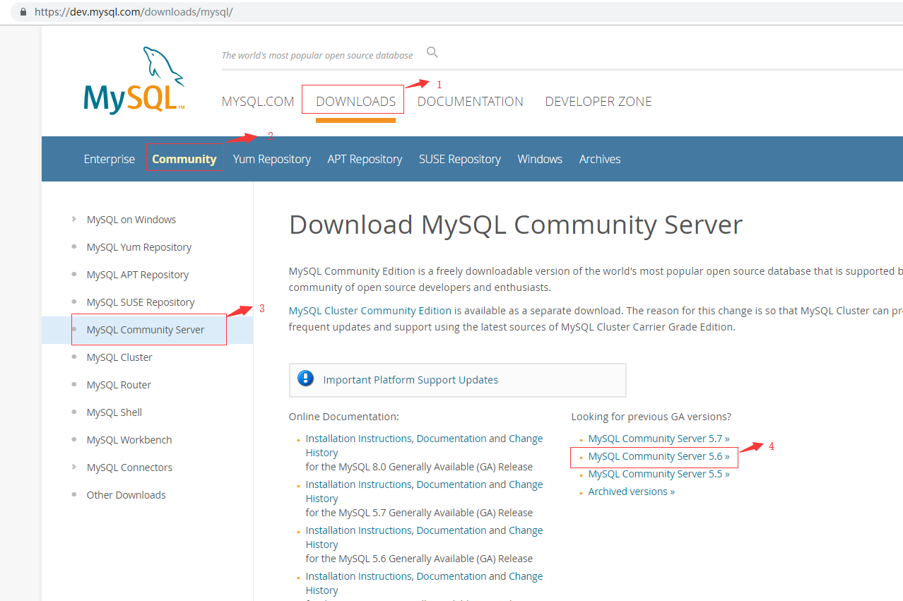Open Yum Repository in the blue bar
This screenshot has height=601, width=903.
click(x=272, y=159)
